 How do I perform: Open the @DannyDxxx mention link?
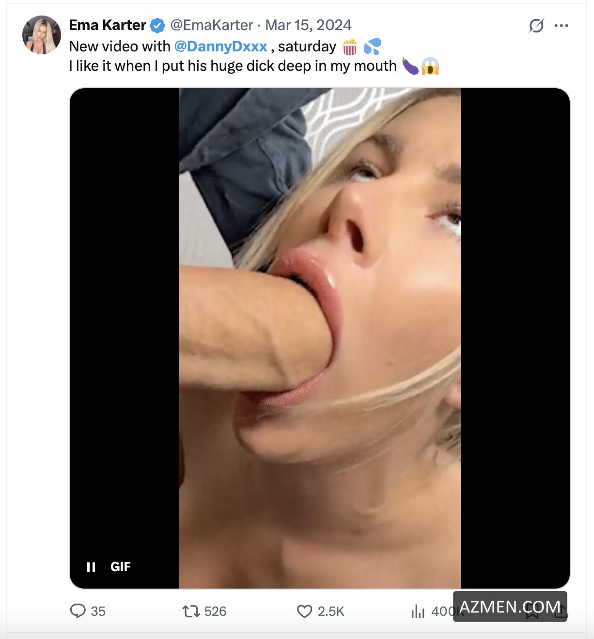point(220,47)
